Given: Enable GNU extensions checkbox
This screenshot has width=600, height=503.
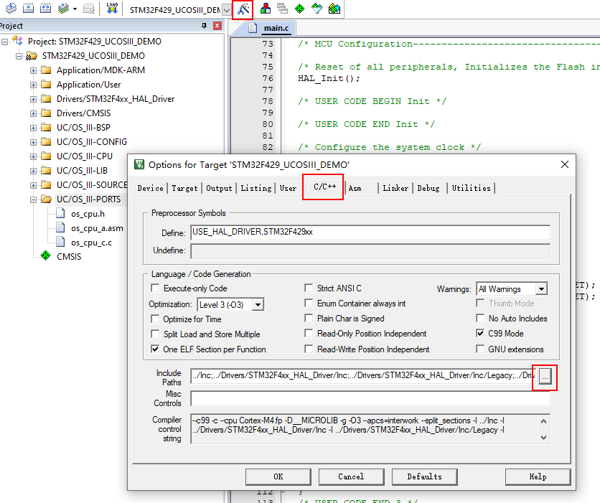Looking at the screenshot, I should coord(480,349).
